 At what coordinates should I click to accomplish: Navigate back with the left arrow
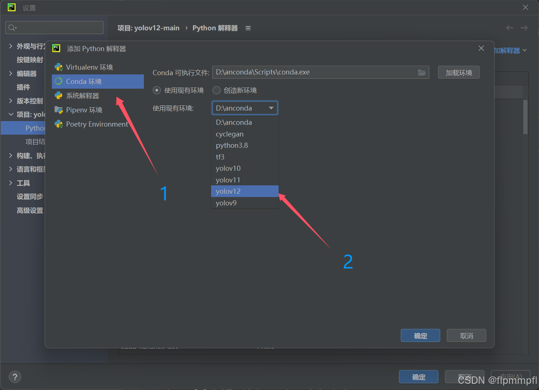[509, 28]
